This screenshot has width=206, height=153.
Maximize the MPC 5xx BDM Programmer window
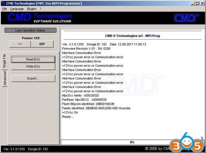point(197,3)
